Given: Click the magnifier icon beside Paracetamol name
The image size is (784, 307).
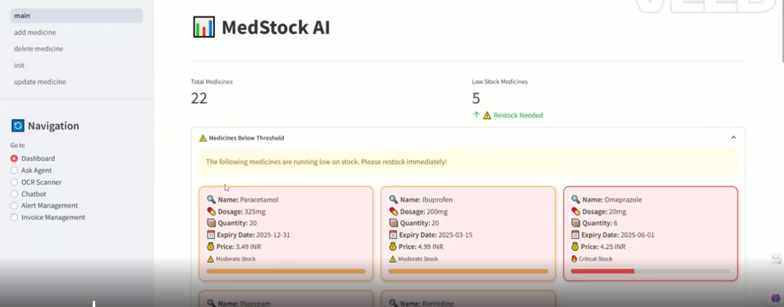Looking at the screenshot, I should [211, 199].
